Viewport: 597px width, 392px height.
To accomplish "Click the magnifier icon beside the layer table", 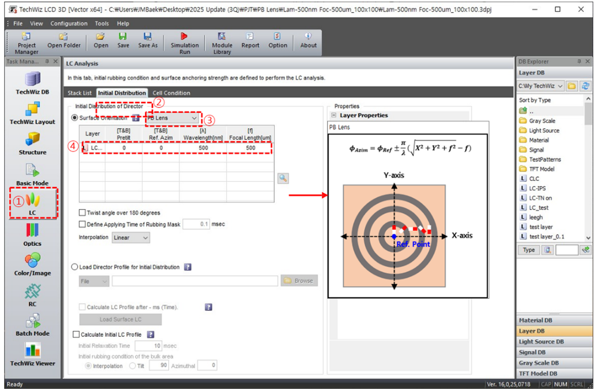I will point(283,179).
